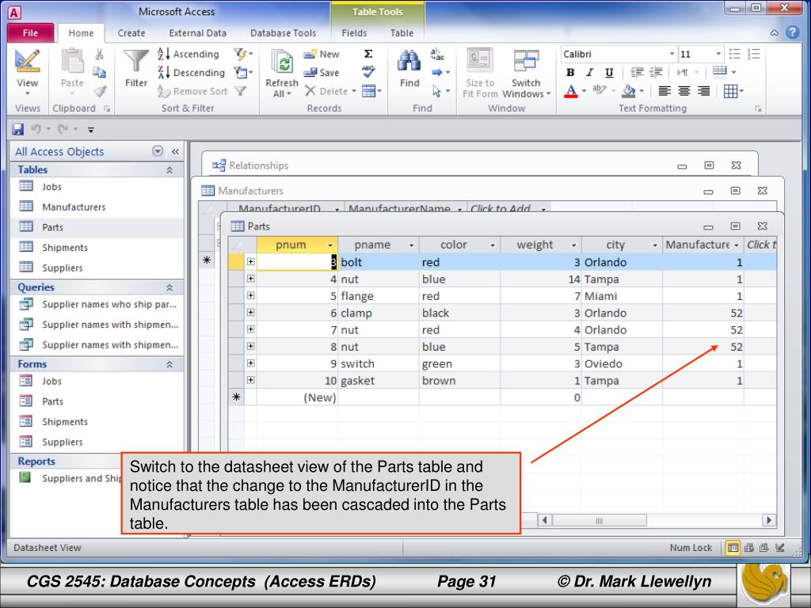This screenshot has width=811, height=608.
Task: Open the Suppliers form in navigation pane
Action: (62, 442)
